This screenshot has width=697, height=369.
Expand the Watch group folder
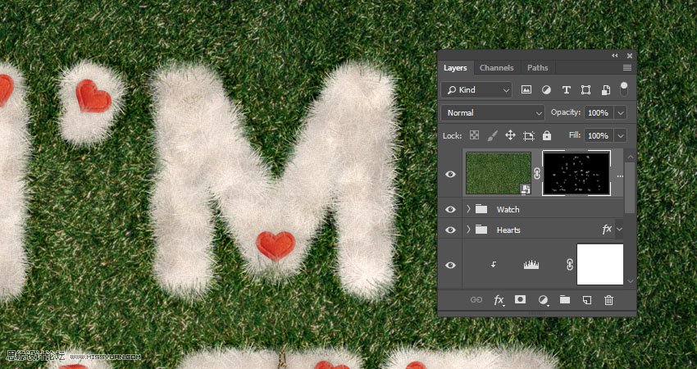point(468,210)
